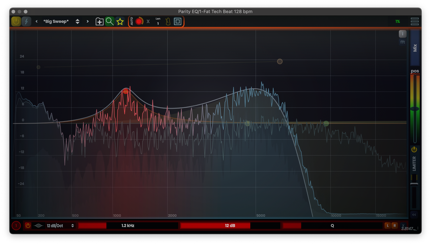Click the output level slider handle

(415, 109)
